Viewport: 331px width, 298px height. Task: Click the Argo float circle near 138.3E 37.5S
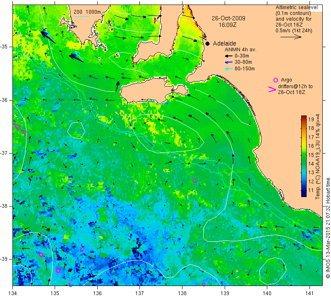(194, 180)
